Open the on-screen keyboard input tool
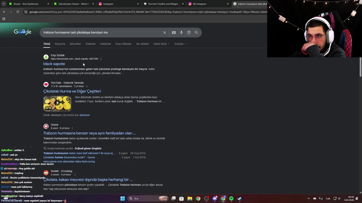The image size is (362, 203). point(174,32)
